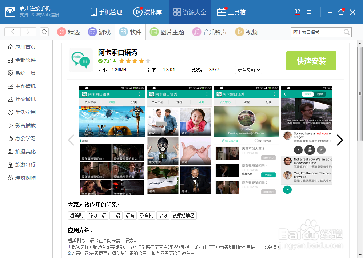Click the star rating

click(x=135, y=61)
